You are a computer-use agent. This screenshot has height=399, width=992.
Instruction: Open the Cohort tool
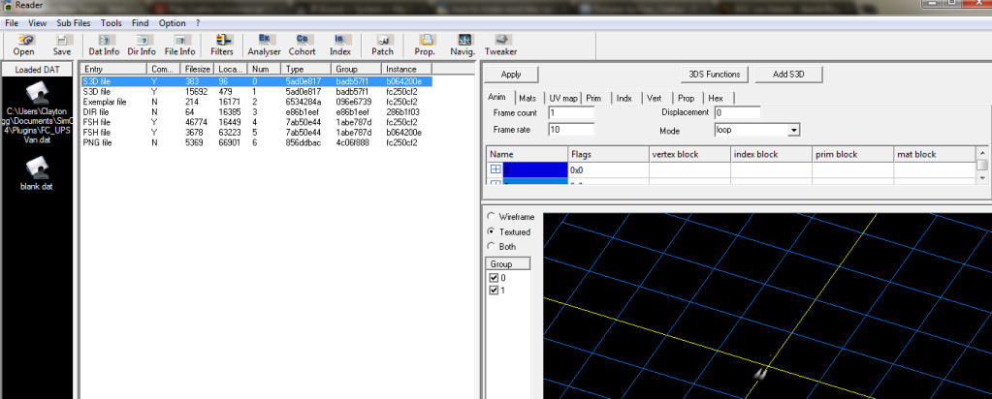click(x=302, y=45)
